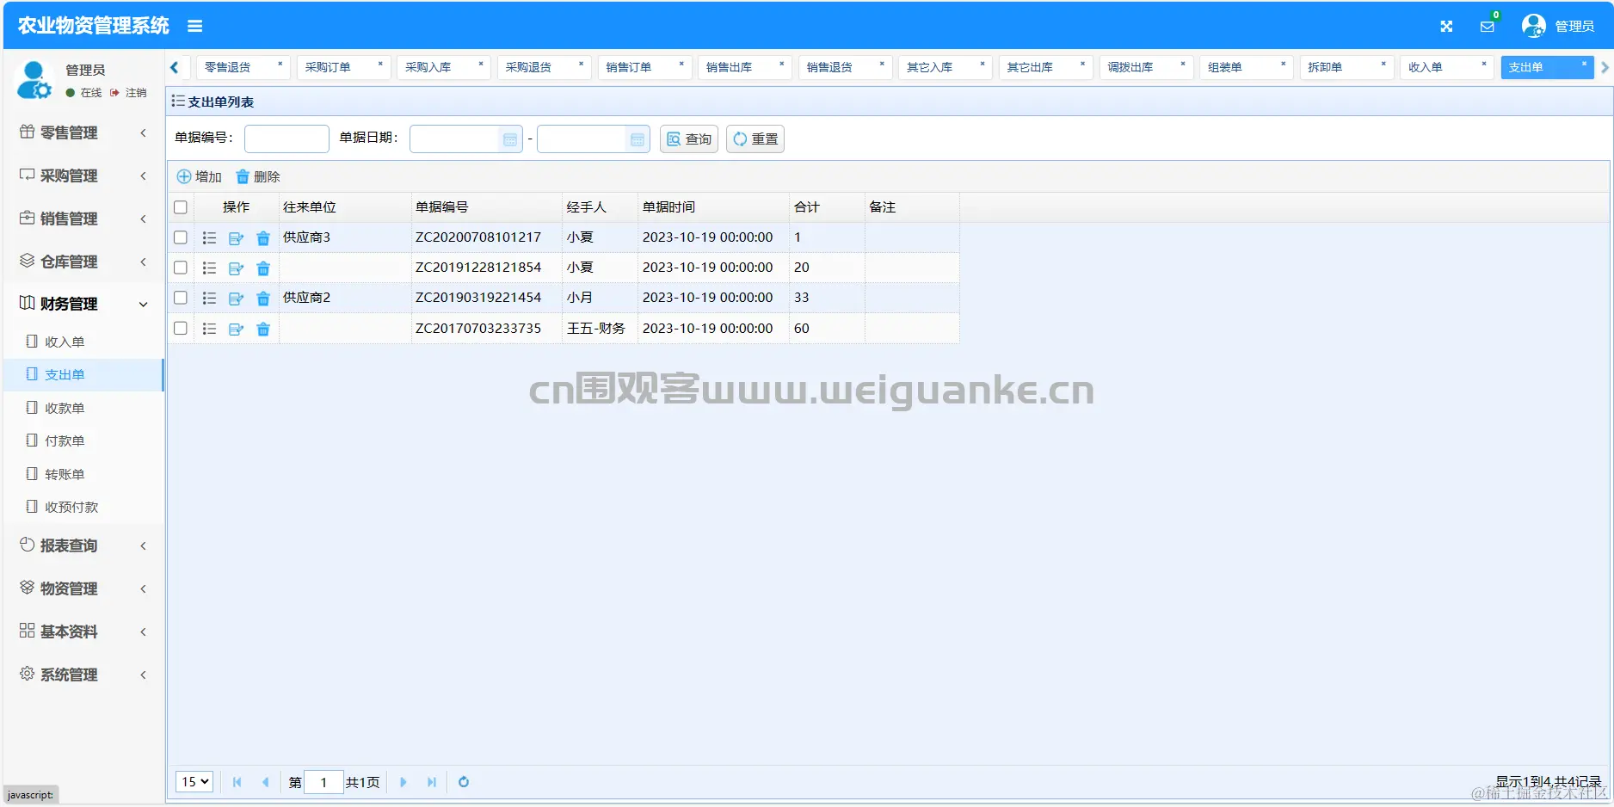1614x807 pixels.
Task: Delete the ZC20190319221454 record
Action: pos(263,299)
